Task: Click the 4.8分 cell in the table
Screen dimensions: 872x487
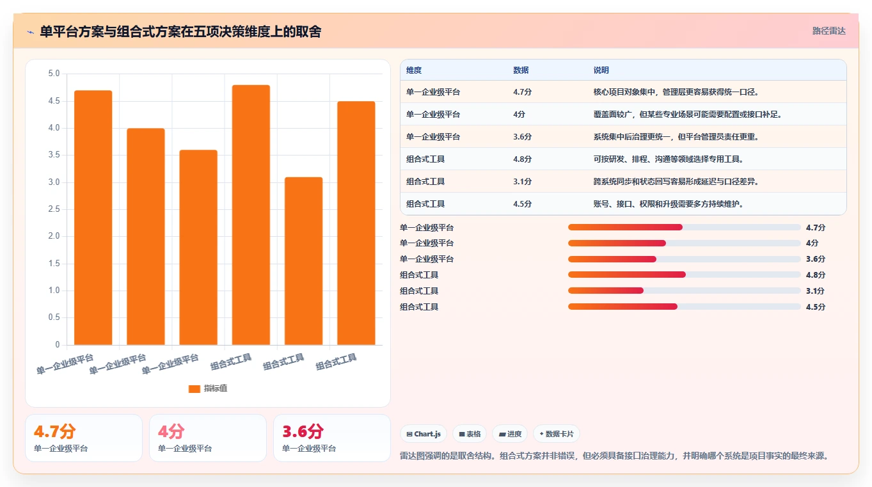Action: click(522, 159)
